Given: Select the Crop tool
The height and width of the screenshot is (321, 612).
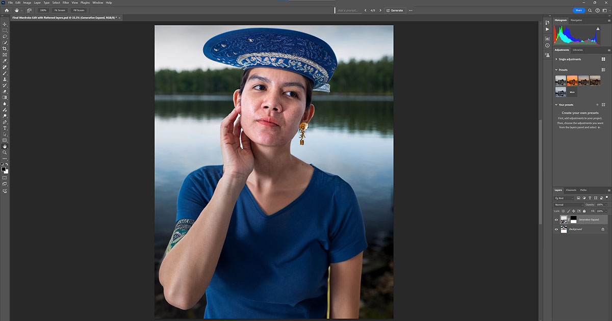Looking at the screenshot, I should click(5, 49).
